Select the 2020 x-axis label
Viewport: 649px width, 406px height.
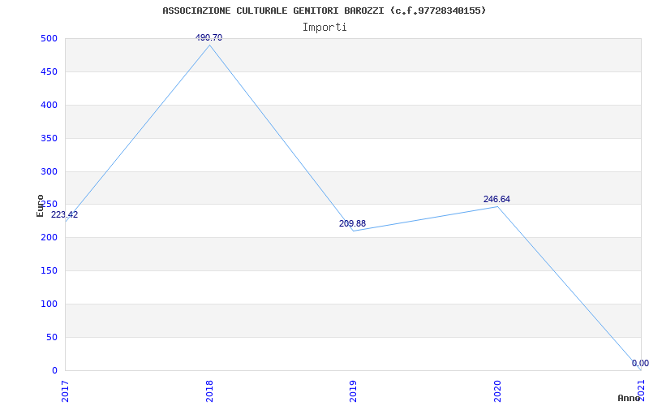pos(497,391)
